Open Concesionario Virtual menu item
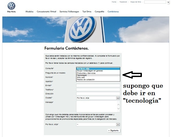The image size is (171, 137). [46, 11]
